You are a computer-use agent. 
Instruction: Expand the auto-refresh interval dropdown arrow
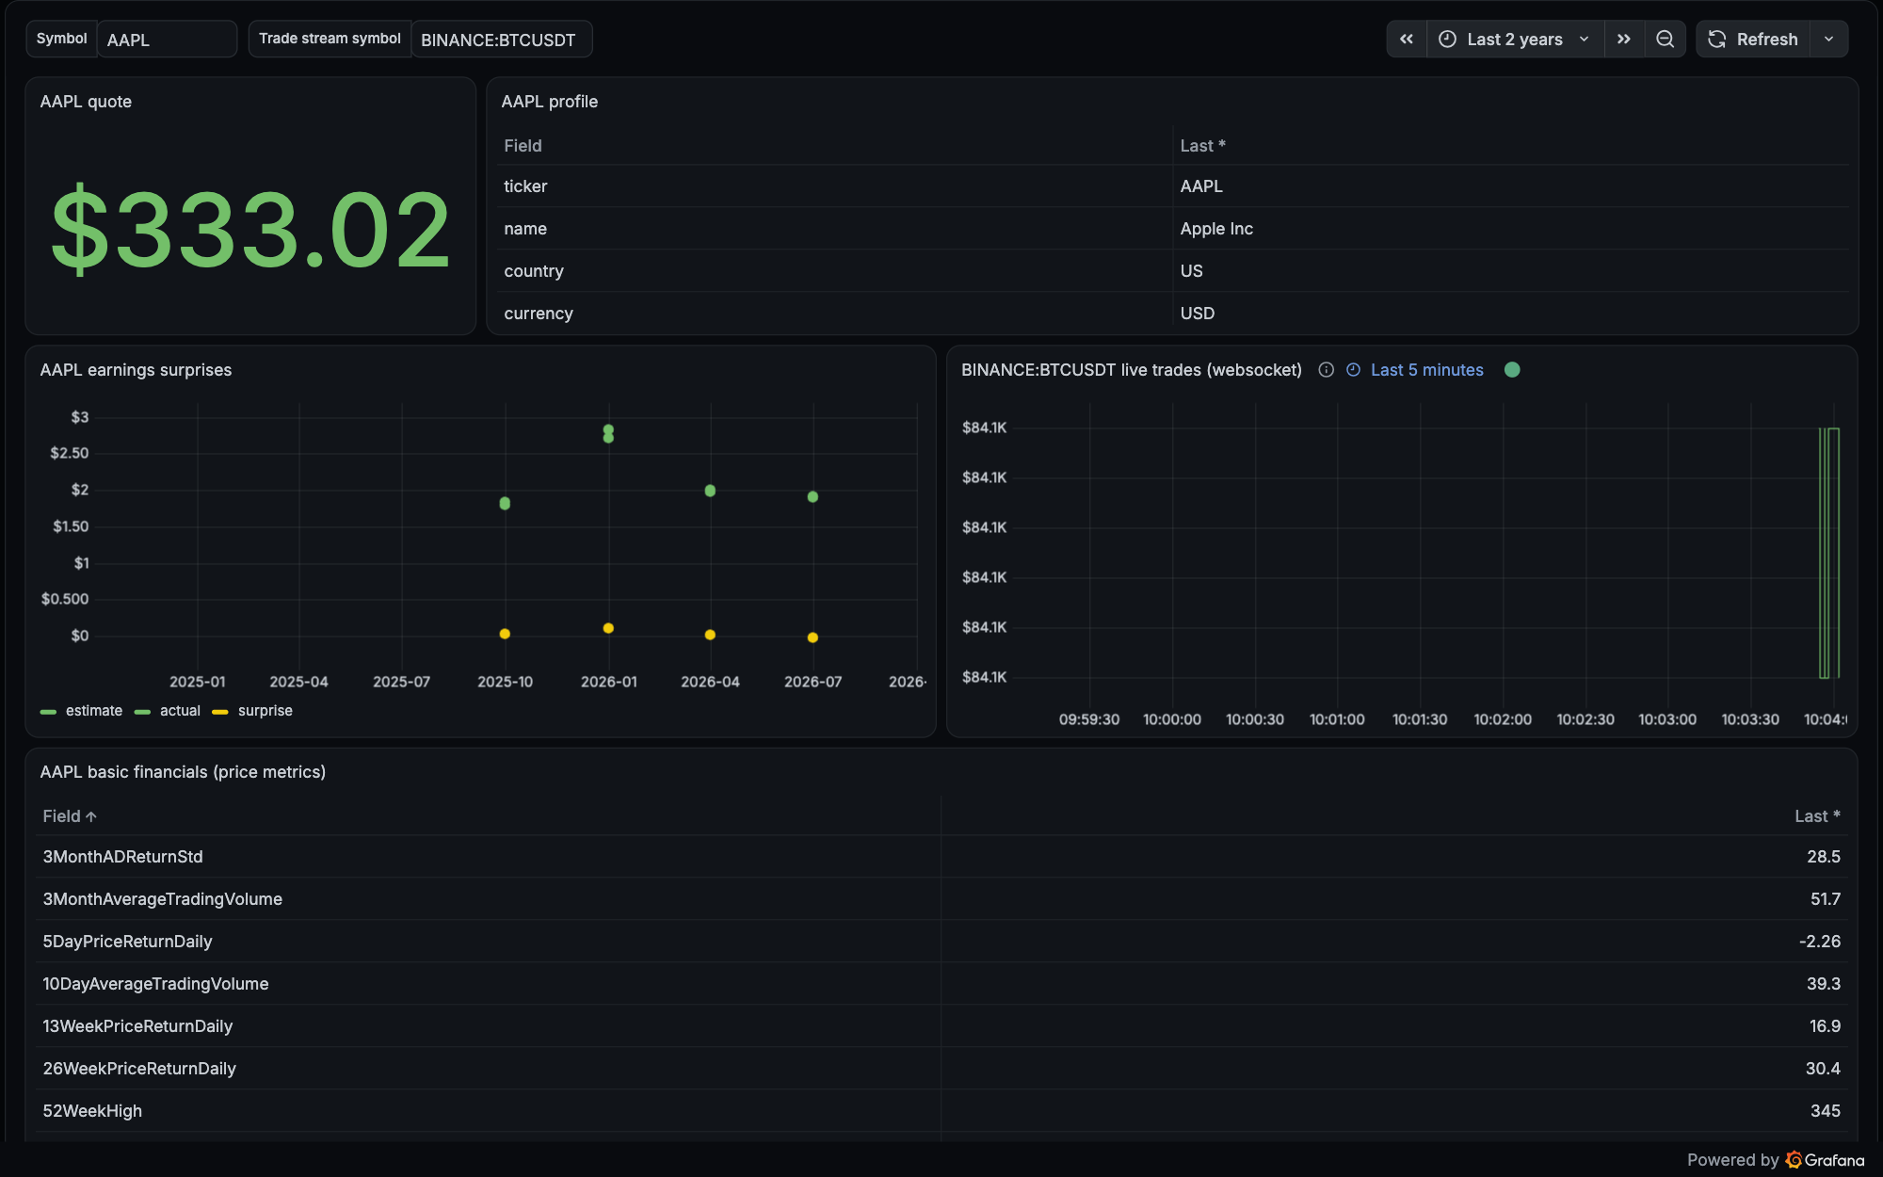tap(1828, 40)
